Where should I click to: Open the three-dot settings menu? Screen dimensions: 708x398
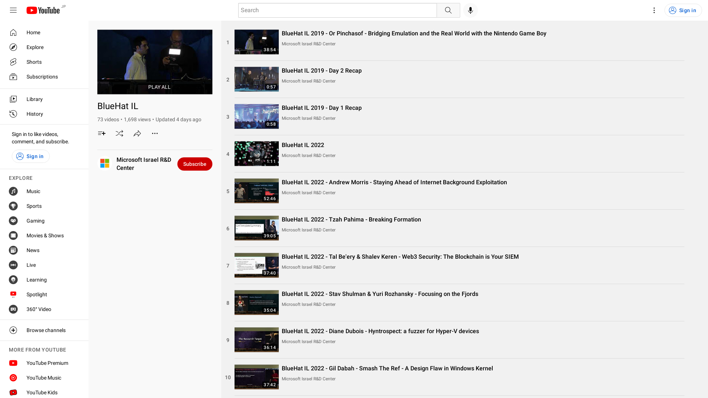tap(654, 10)
